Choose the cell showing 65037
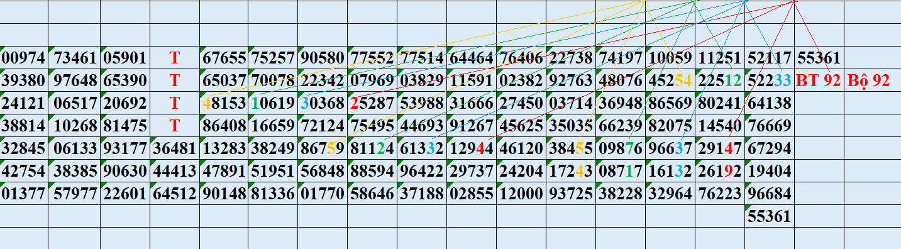 coord(224,81)
